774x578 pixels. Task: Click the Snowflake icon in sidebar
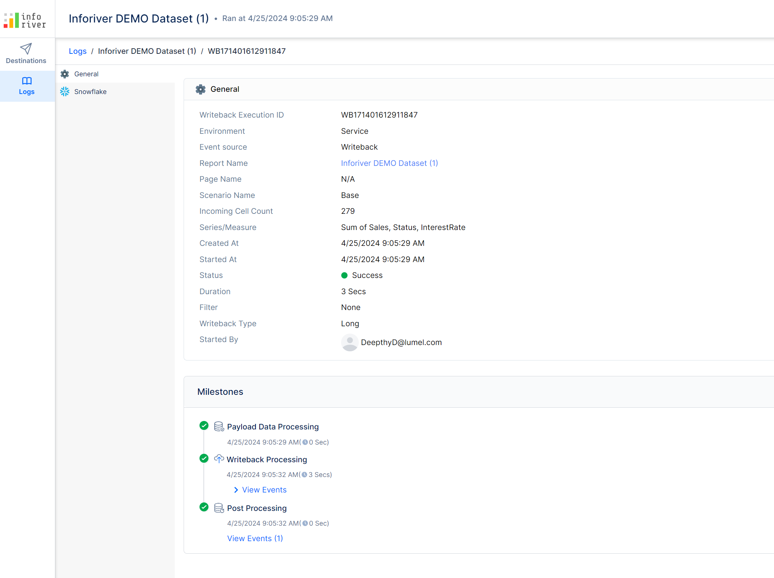pos(65,91)
